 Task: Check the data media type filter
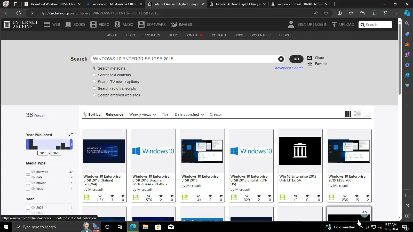[28, 177]
